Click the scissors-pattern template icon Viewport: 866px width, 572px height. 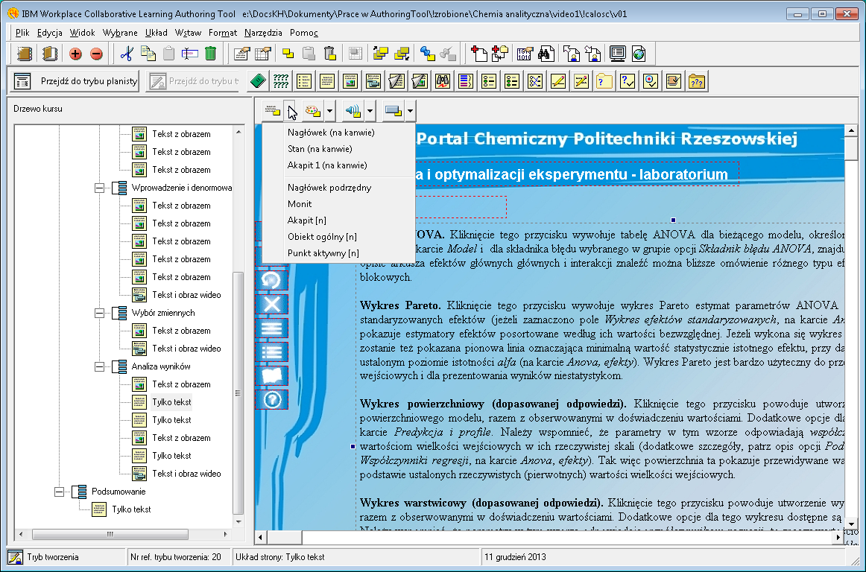[x=534, y=81]
